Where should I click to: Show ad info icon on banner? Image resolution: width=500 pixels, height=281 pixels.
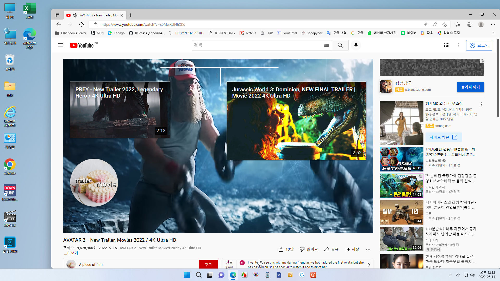coord(482,61)
